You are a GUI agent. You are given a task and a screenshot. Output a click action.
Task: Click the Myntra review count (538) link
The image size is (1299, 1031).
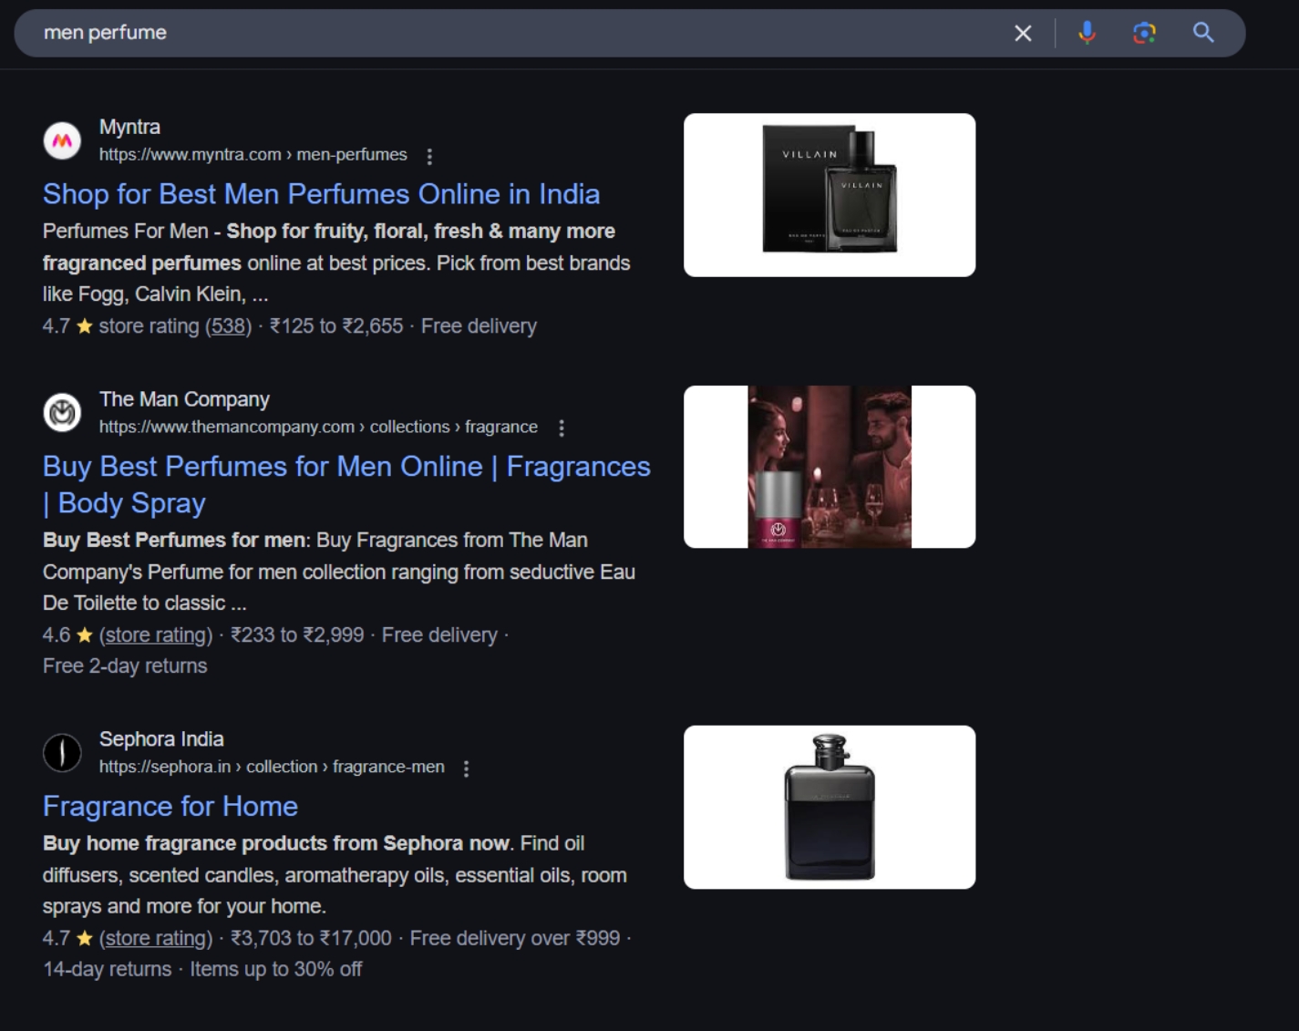[229, 326]
